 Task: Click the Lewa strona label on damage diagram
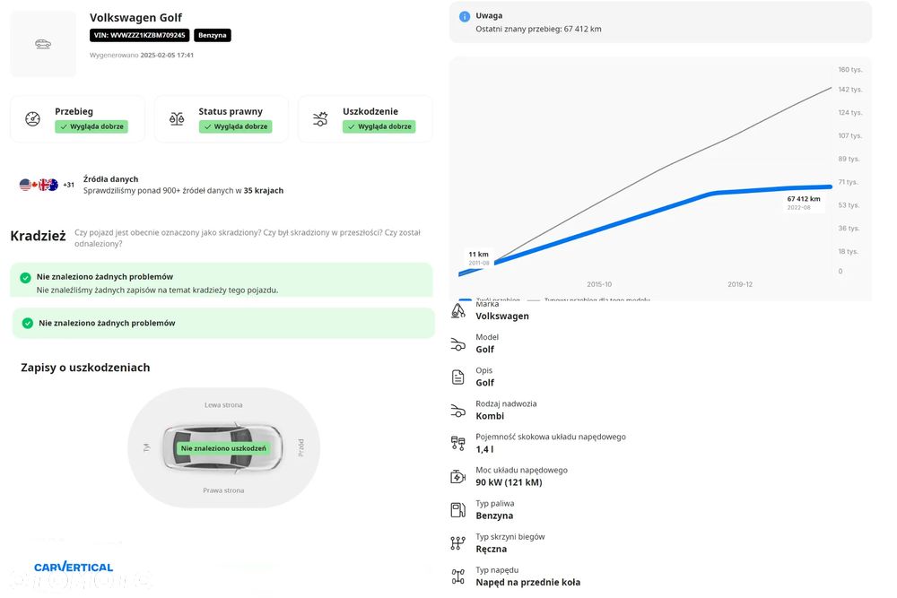tap(223, 404)
